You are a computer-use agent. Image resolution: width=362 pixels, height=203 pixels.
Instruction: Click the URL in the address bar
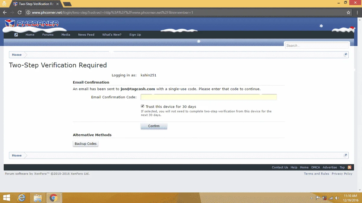[113, 13]
